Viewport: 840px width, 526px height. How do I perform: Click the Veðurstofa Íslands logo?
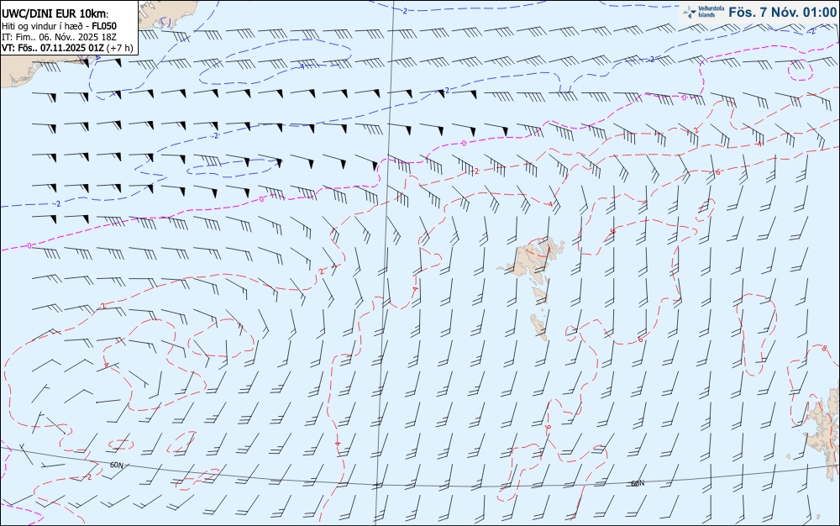(704, 12)
